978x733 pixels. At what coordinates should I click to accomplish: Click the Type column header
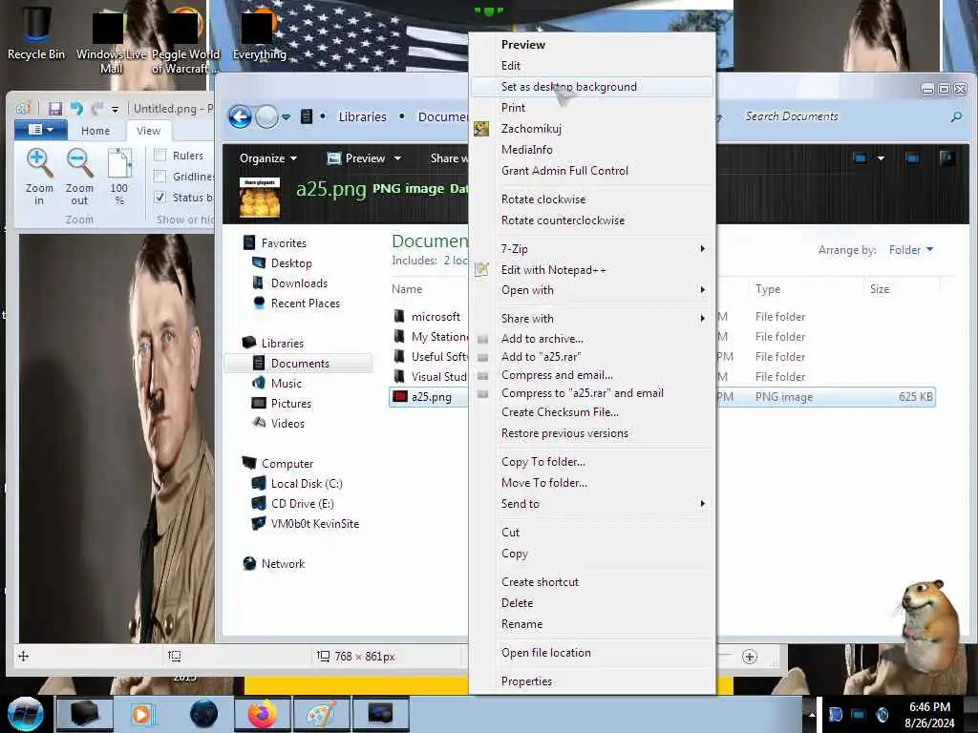tap(768, 288)
